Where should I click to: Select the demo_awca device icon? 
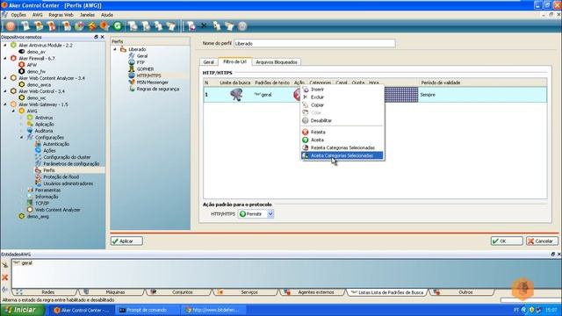[x=21, y=84]
